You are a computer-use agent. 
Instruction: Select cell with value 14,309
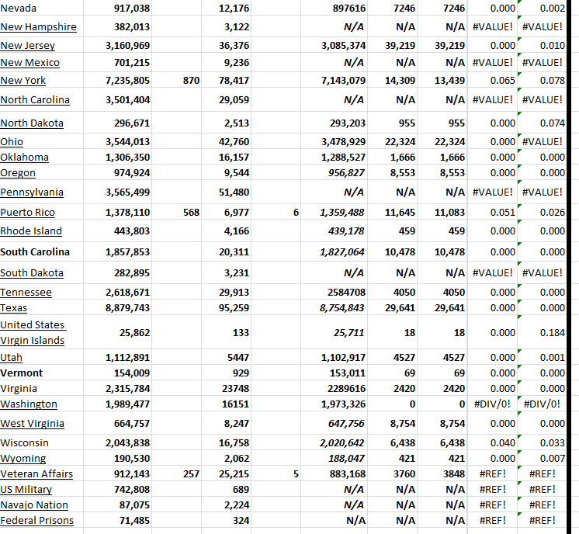[x=393, y=81]
